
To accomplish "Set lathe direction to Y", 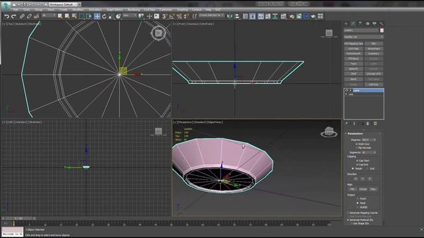I will [x=362, y=178].
